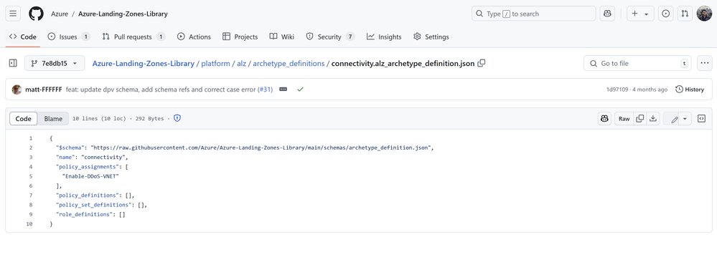Click "policy_definitions" key on line 7
Screen dimensions: 717x275
pos(88,196)
